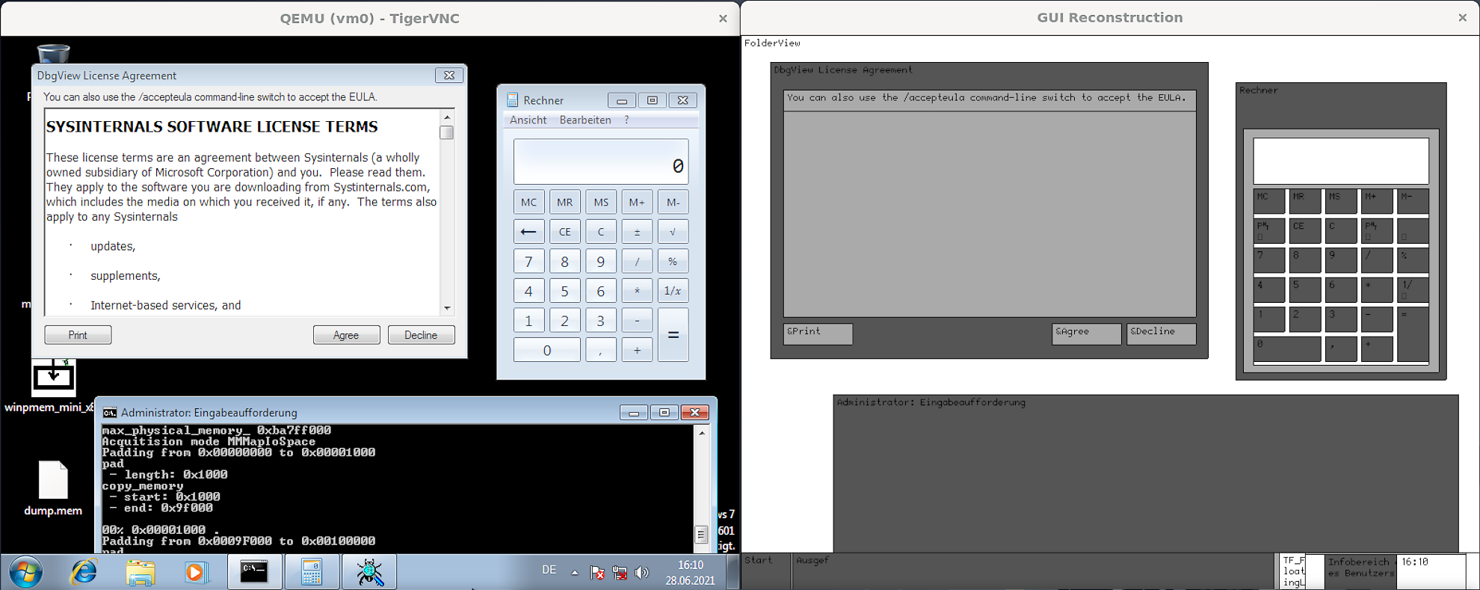
Task: Click the QEMU calculator display showing 0
Action: coord(601,162)
